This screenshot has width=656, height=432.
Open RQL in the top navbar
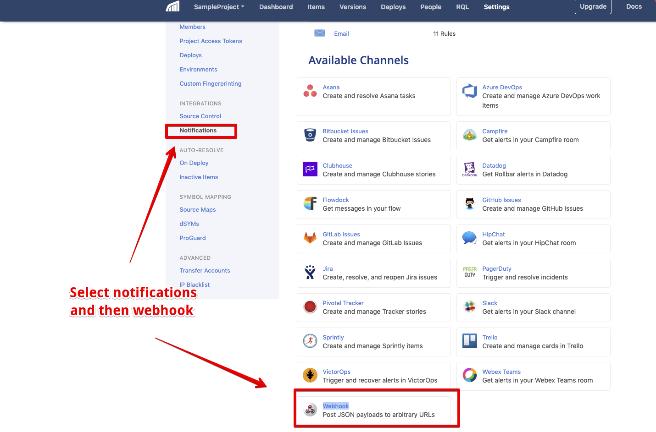click(462, 7)
